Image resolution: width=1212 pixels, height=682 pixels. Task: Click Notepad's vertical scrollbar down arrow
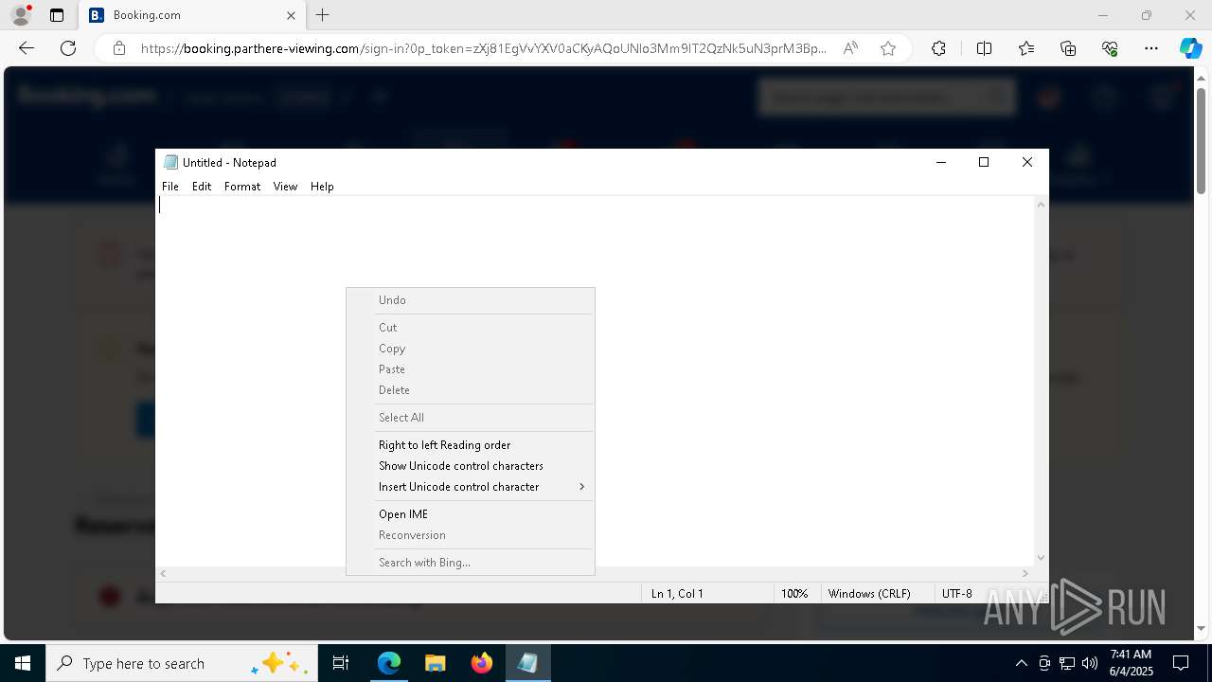coord(1042,558)
